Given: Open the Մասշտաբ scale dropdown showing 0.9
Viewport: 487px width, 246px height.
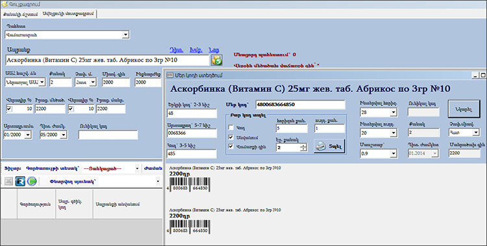Looking at the screenshot, I should (x=393, y=153).
